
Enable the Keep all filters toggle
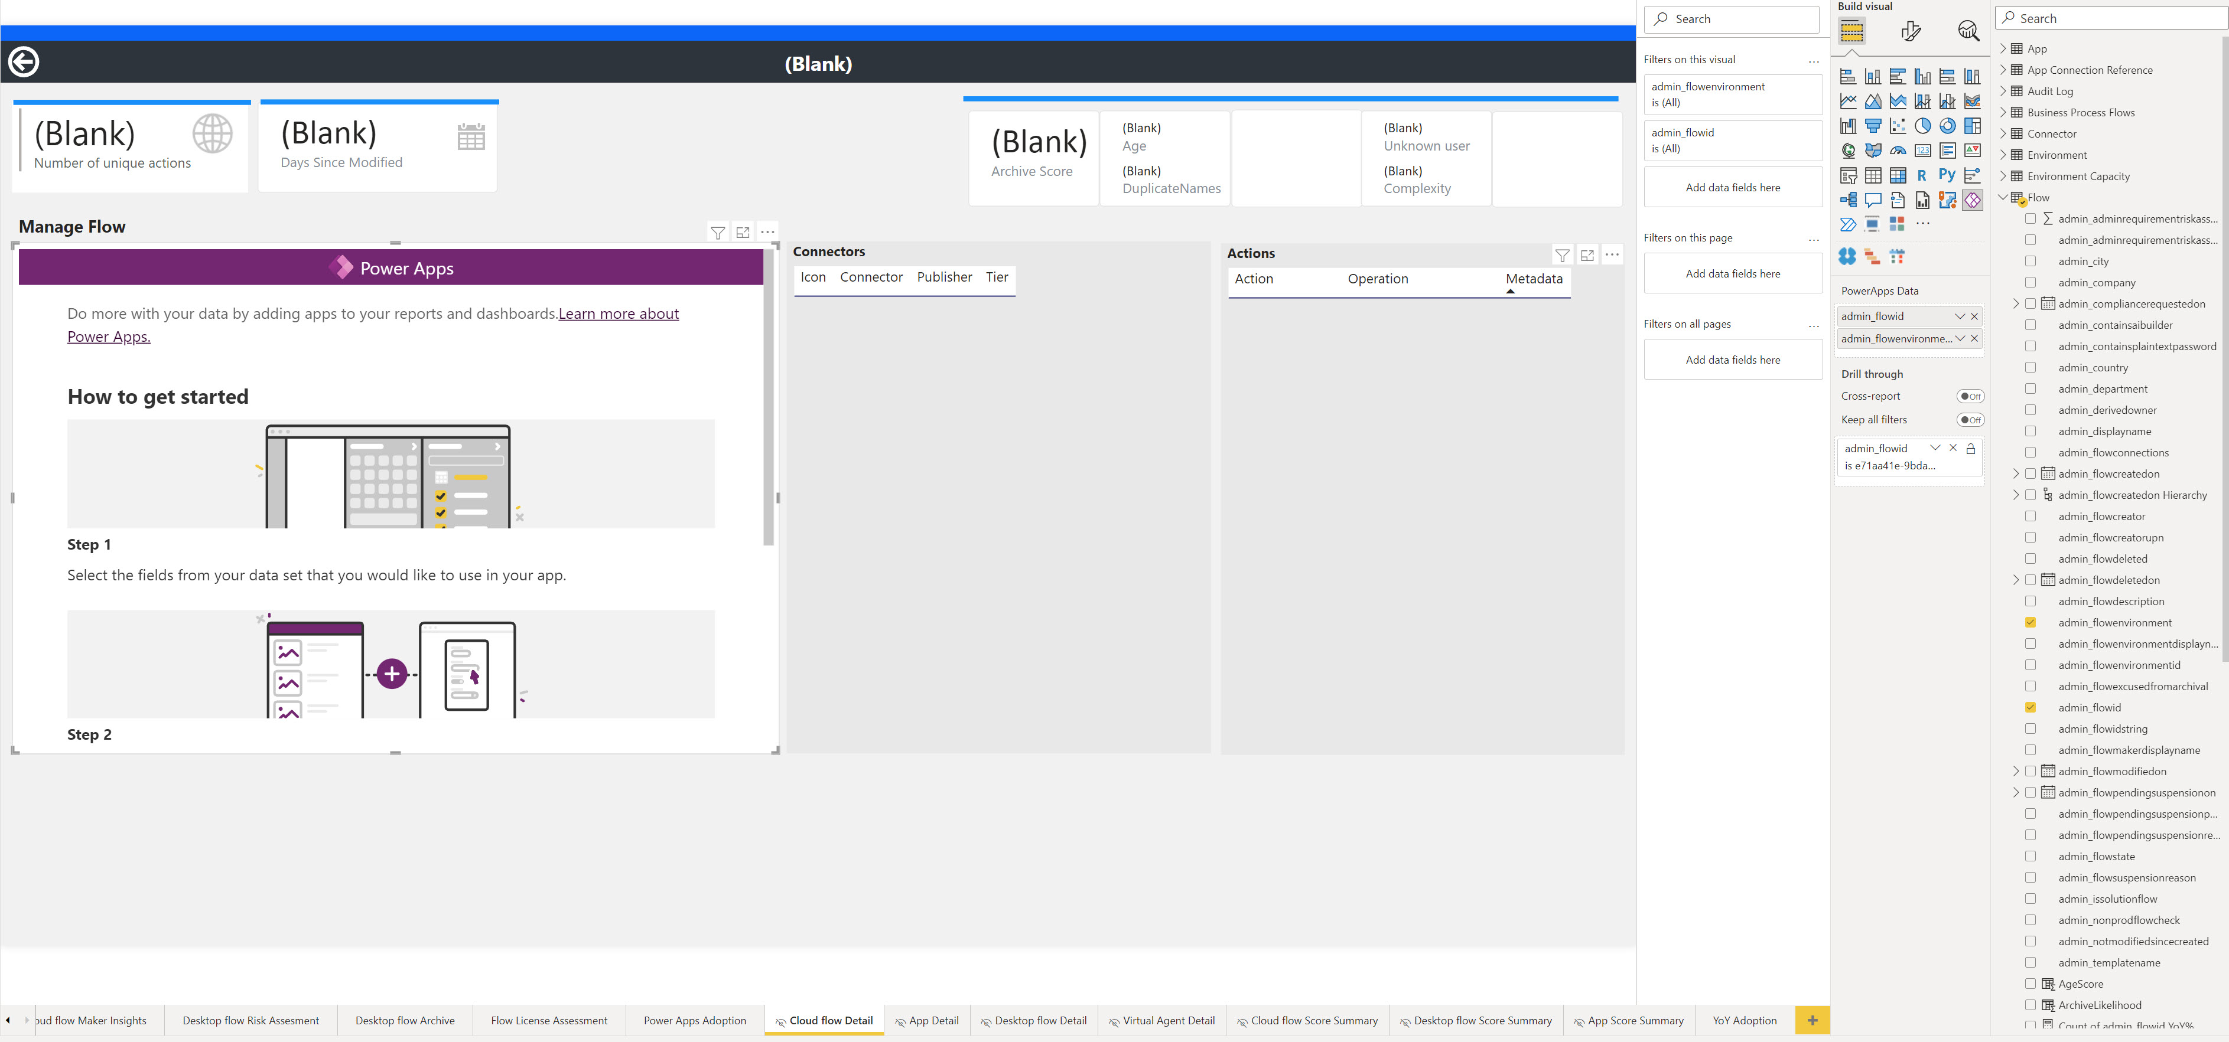click(x=1971, y=420)
